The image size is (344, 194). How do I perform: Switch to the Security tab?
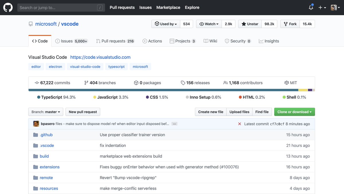[238, 41]
